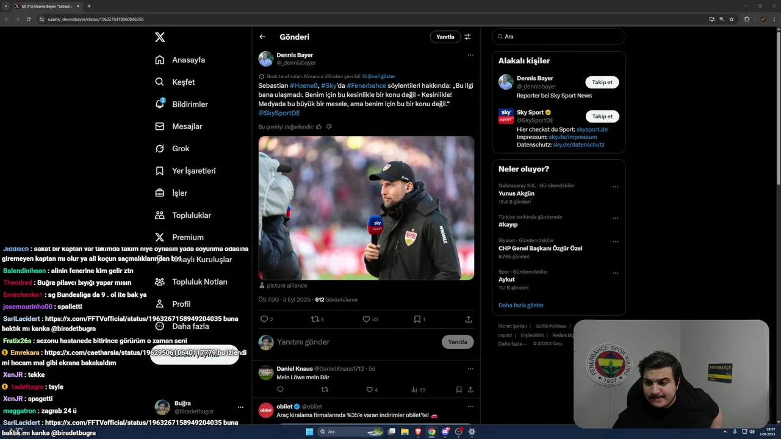Bookmark Daniel Knaus reply
781x439 pixels.
click(x=459, y=390)
